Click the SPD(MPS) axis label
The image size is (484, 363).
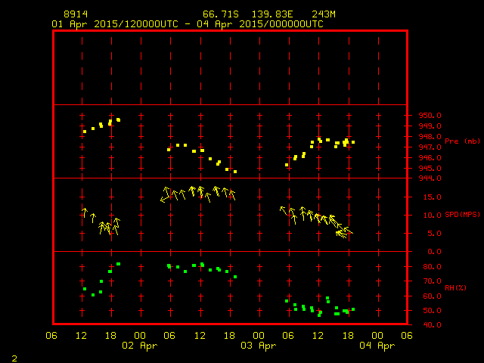[x=462, y=215]
